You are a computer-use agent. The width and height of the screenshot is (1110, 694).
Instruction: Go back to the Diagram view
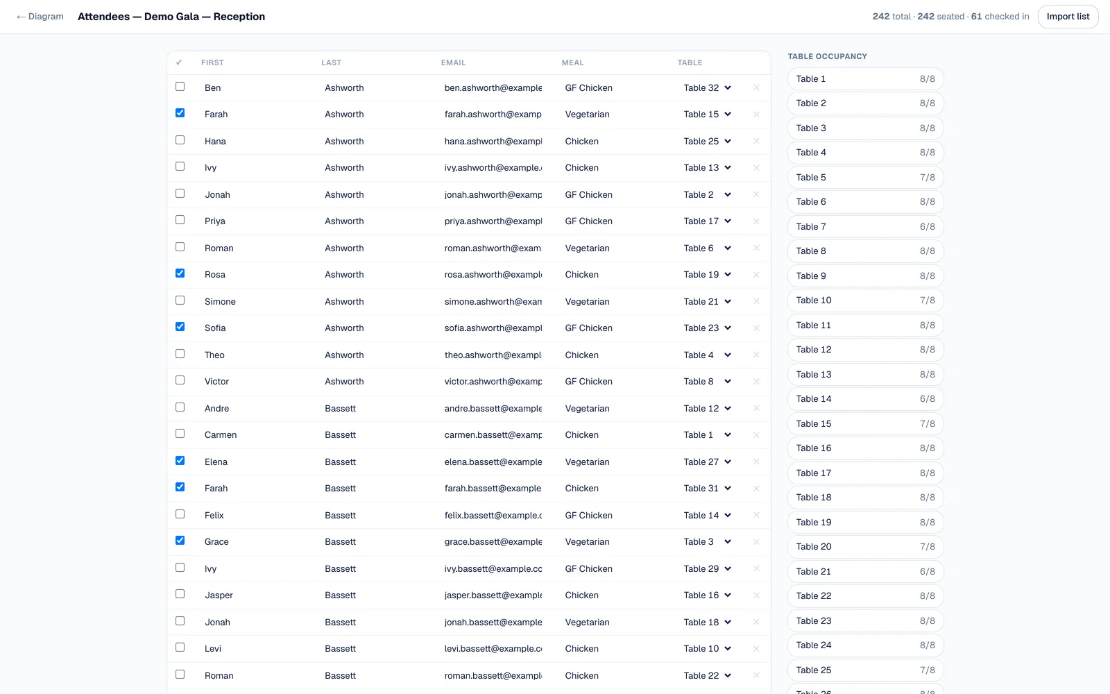point(40,17)
